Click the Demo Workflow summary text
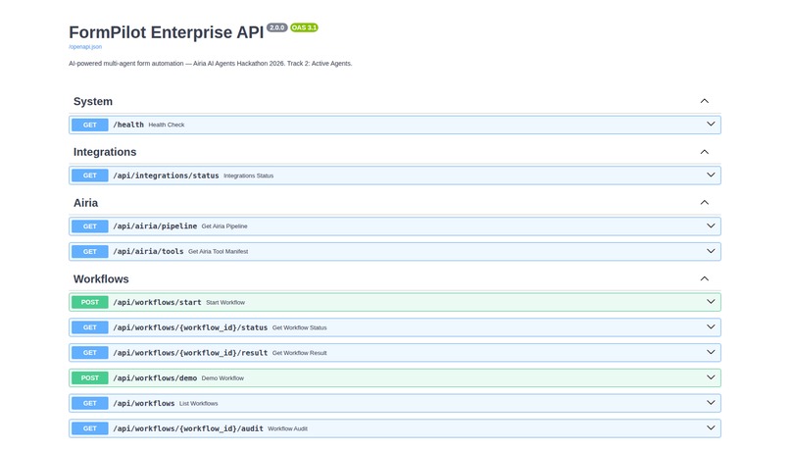Image resolution: width=790 pixels, height=450 pixels. (x=222, y=377)
